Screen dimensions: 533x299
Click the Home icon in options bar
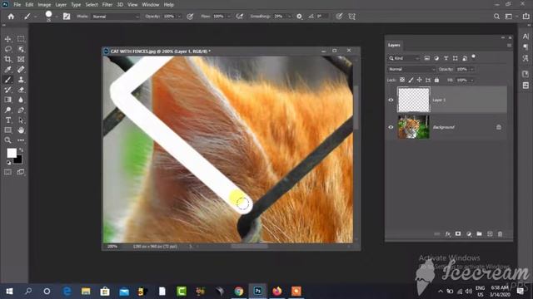(11, 17)
